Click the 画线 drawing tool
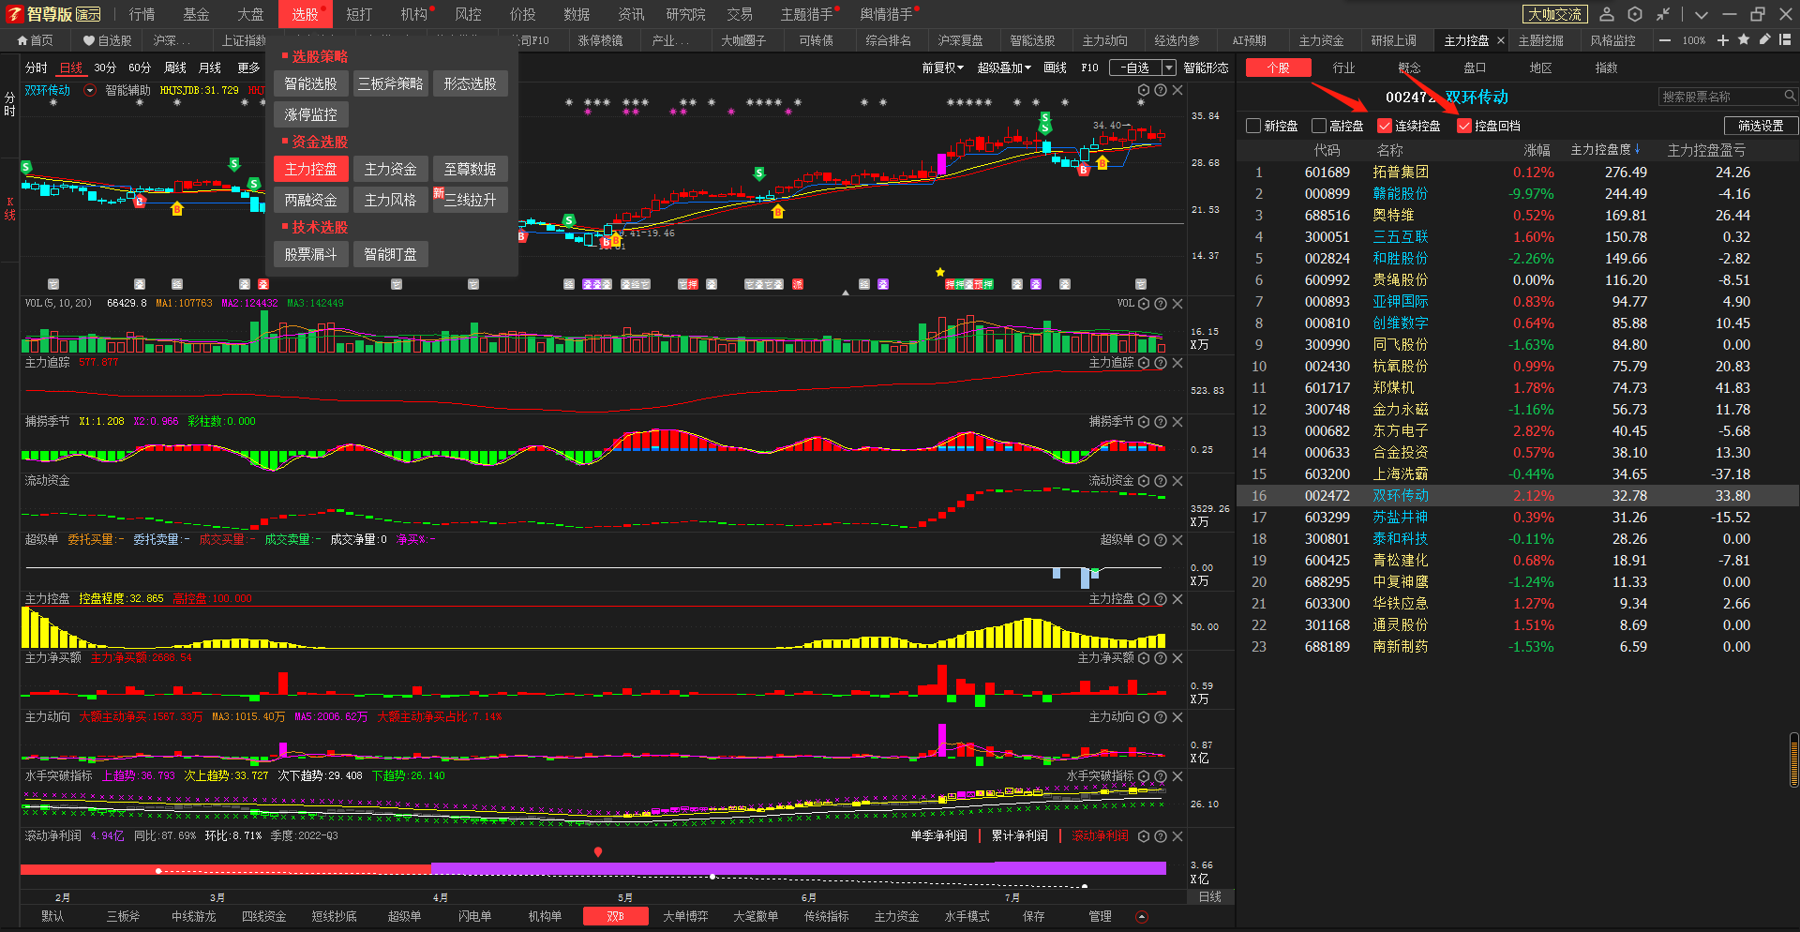The image size is (1800, 932). coord(1055,68)
